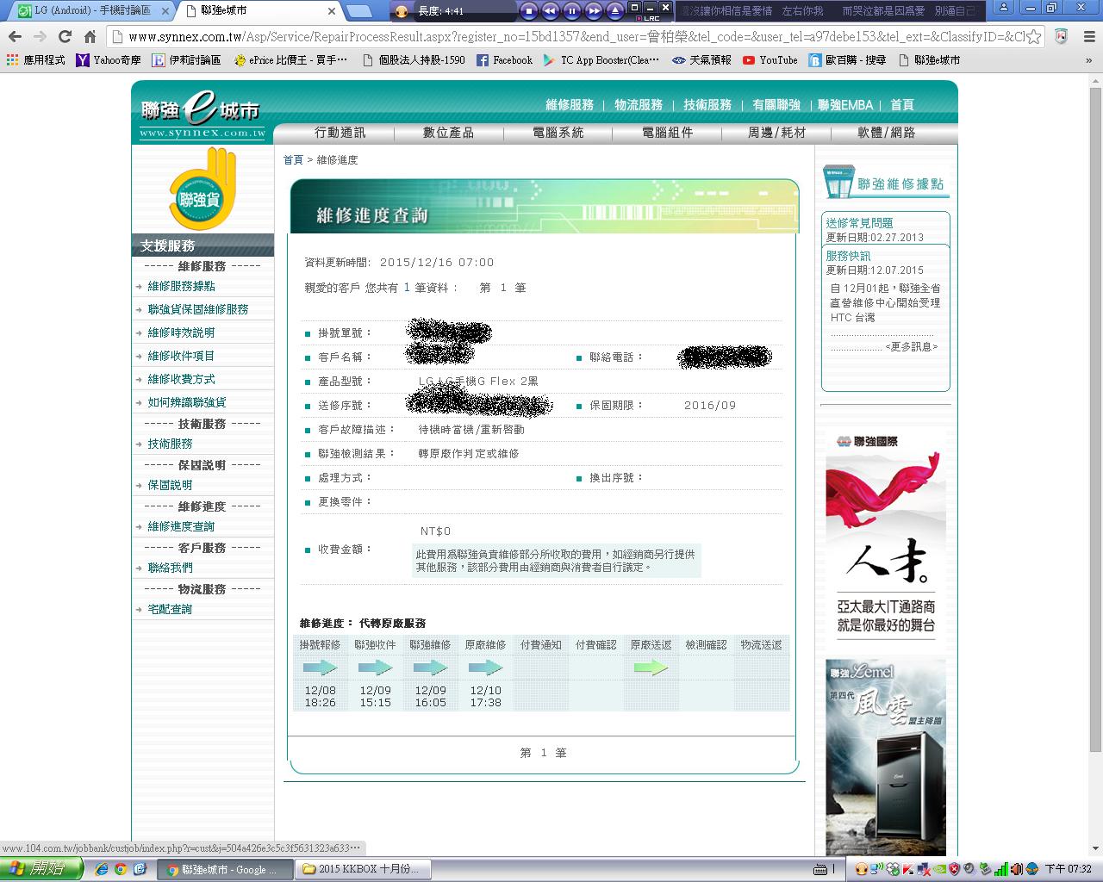Click the 聯強維修據點 banner
This screenshot has height=882, width=1103.
tap(886, 183)
